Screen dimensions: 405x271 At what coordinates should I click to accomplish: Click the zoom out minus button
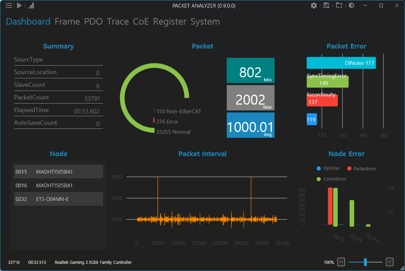click(x=341, y=262)
